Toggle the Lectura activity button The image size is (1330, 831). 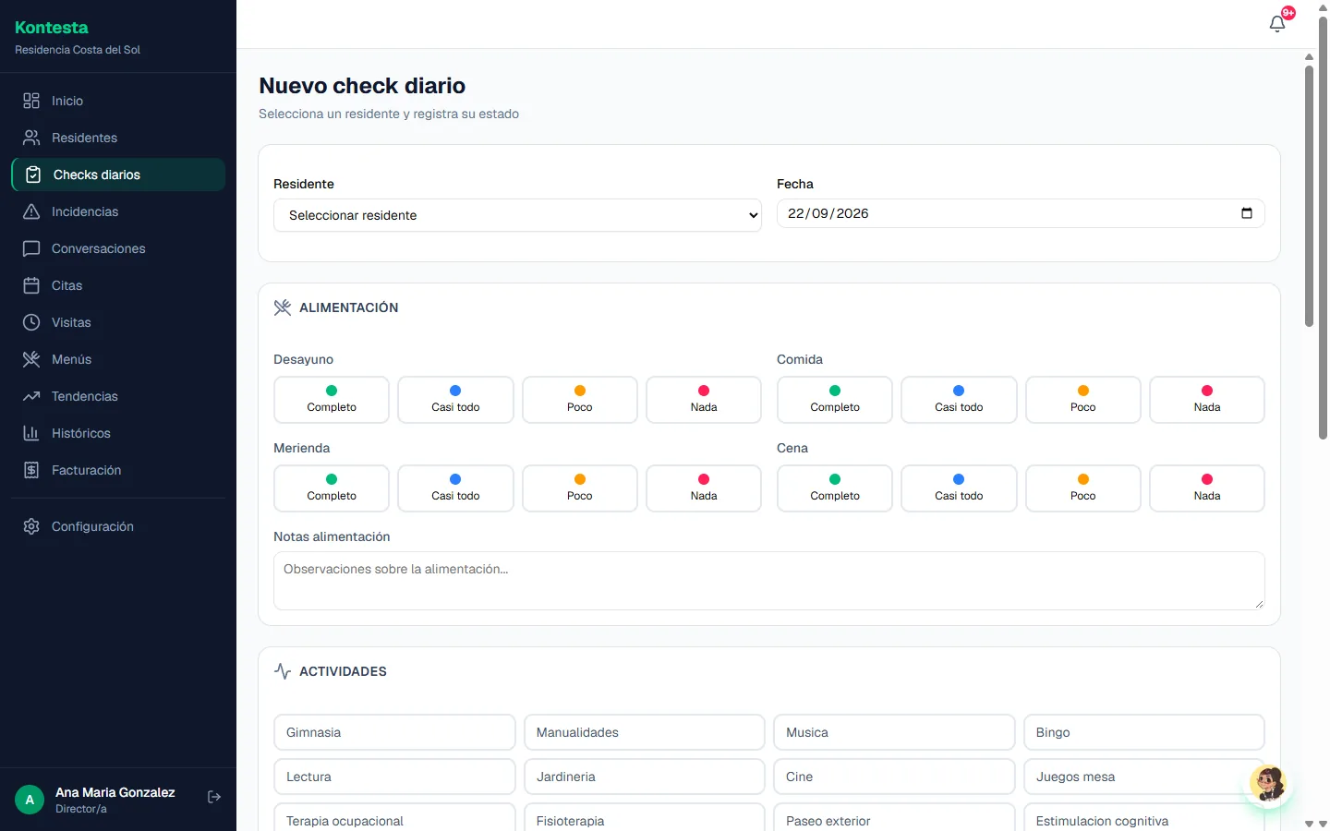(x=394, y=777)
